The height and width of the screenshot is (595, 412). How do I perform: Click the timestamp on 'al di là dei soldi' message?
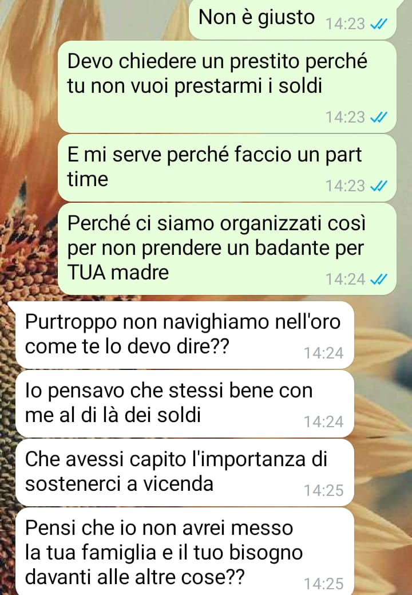click(324, 422)
